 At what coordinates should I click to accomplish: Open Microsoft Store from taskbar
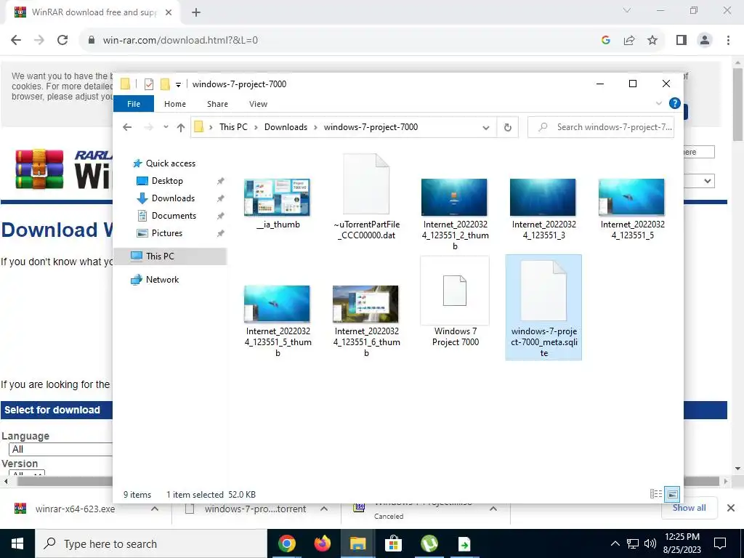pos(393,543)
